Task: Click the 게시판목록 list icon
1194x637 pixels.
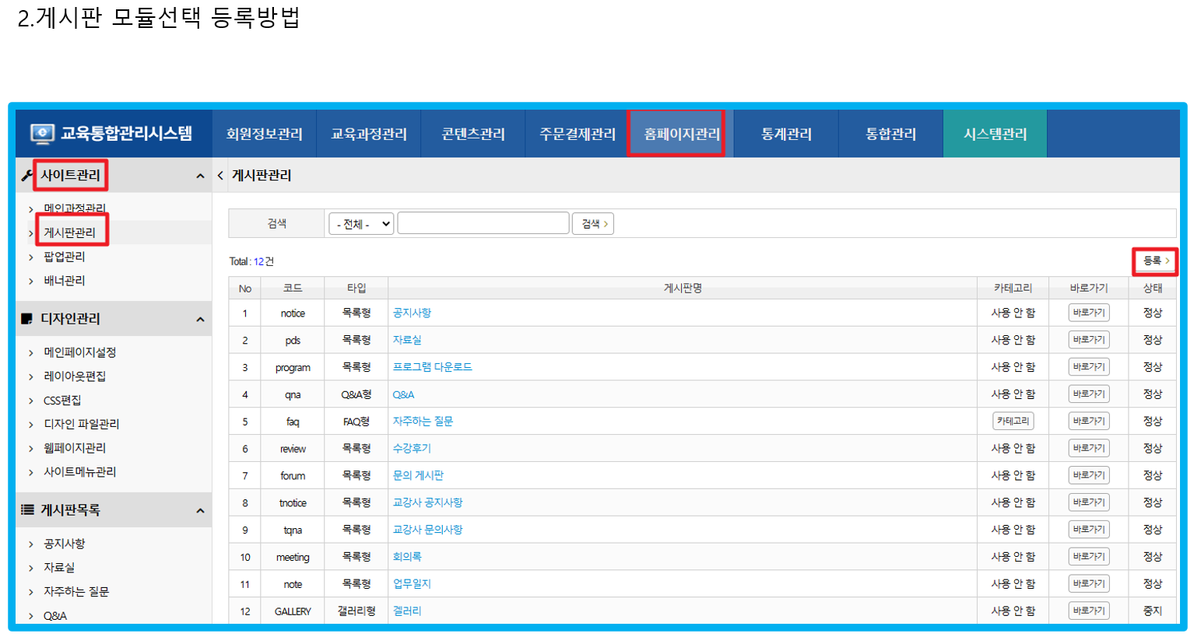Action: tap(26, 510)
